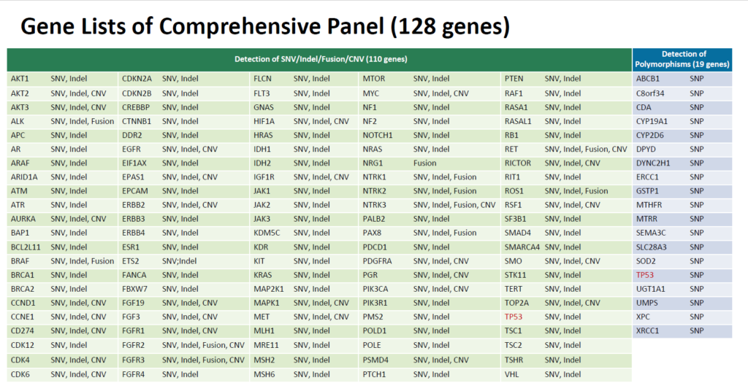Click the red TP53 in polymorphisms list

click(646, 275)
